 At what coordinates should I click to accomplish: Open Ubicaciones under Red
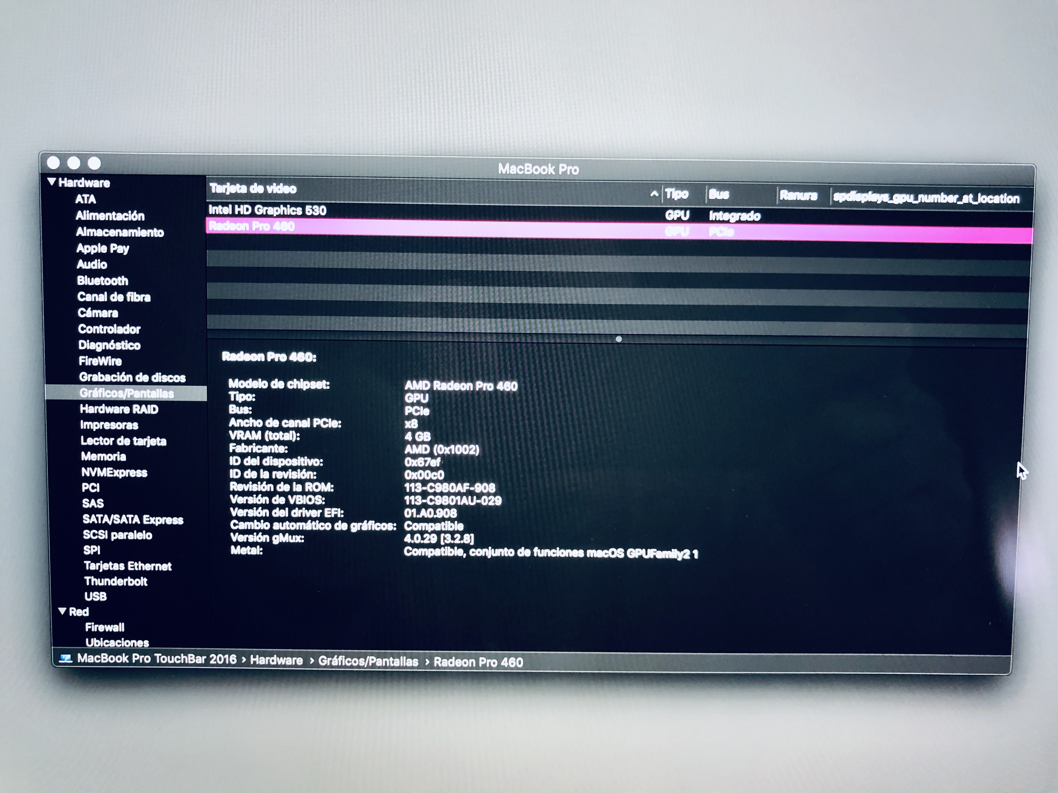pyautogui.click(x=117, y=642)
